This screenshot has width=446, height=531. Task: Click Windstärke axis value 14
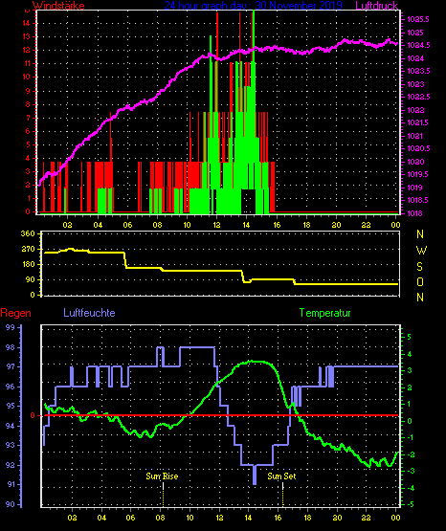coord(26,23)
